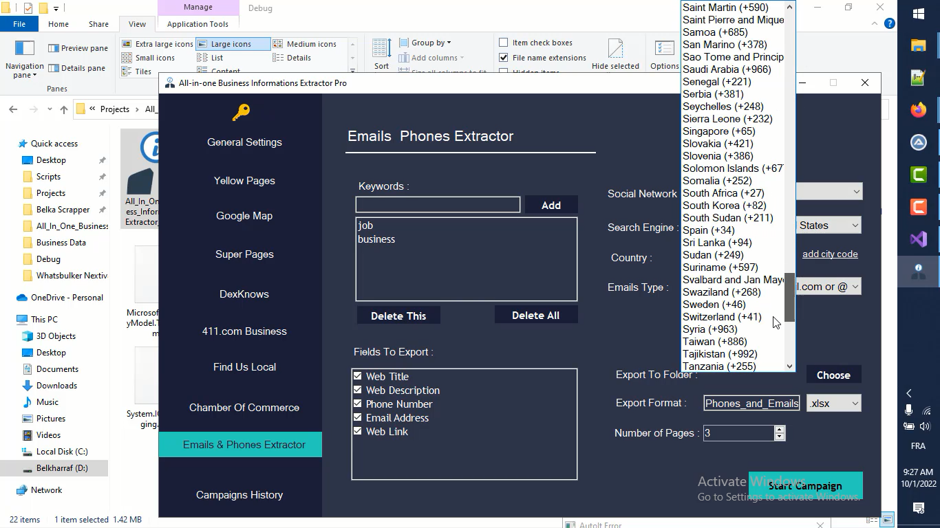Open Downloads in the Explorer sidebar
Screen dimensions: 940x528
[56, 386]
